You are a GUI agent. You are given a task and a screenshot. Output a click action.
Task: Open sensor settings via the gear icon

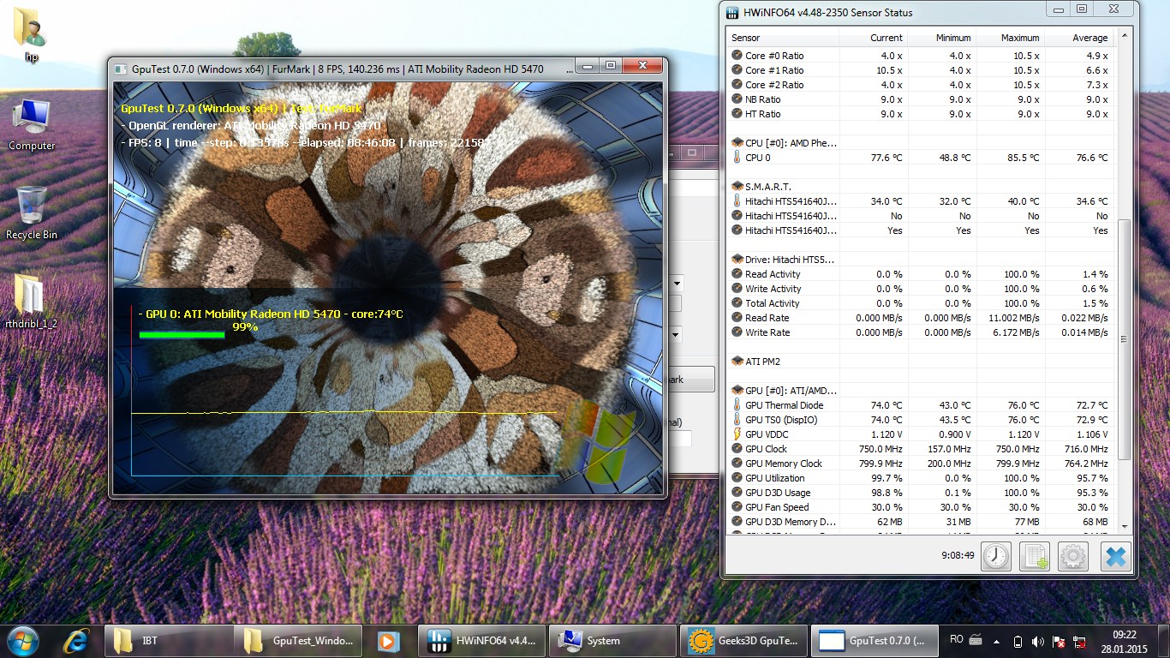[1073, 556]
